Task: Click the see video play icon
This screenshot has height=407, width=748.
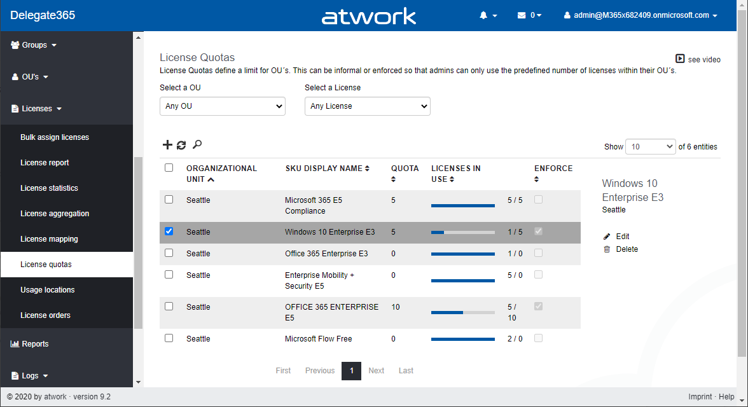Action: click(x=680, y=59)
